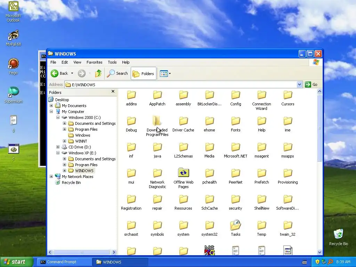Expand My Network Places node
This screenshot has width=356, height=267.
click(x=51, y=176)
